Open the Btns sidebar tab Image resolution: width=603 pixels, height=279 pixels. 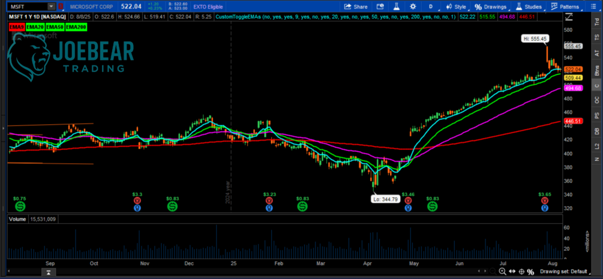pos(597,70)
